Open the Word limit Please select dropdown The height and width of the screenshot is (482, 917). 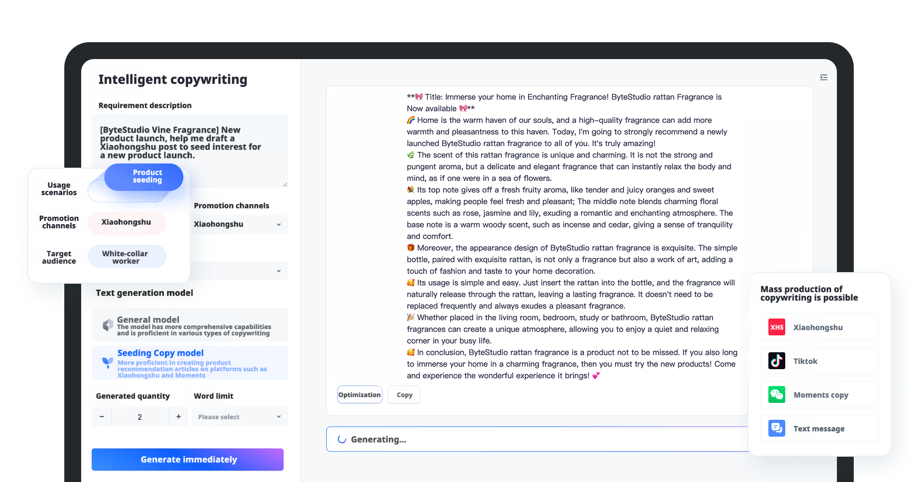[x=240, y=417]
